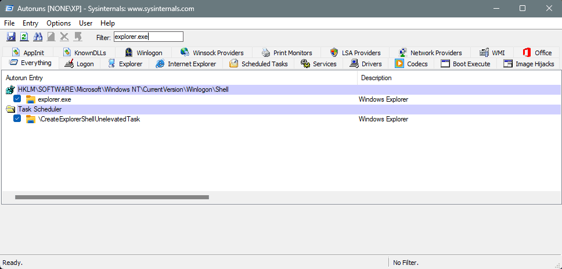562x269 pixels.
Task: Select the \CreateExplorerShellUnelevatedTask entry text
Action: [x=89, y=119]
